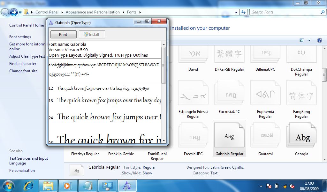This screenshot has height=192, width=327.
Task: Select the Estrangelo Edessa Regular font icon
Action: click(x=193, y=93)
